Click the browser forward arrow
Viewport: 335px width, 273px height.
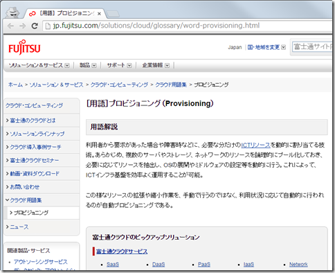coord(22,26)
